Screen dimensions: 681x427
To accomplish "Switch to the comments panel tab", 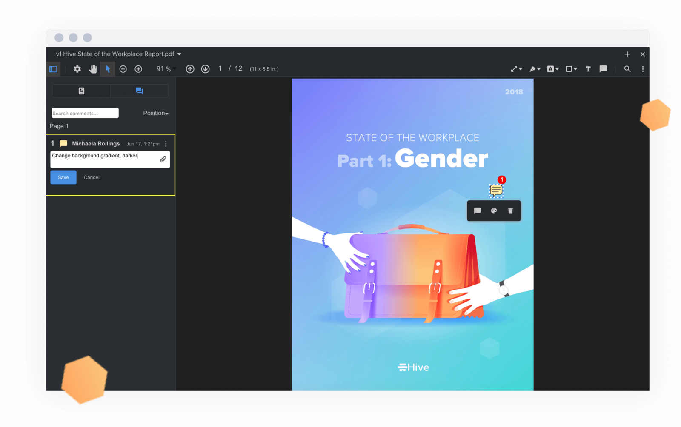I will (x=139, y=91).
